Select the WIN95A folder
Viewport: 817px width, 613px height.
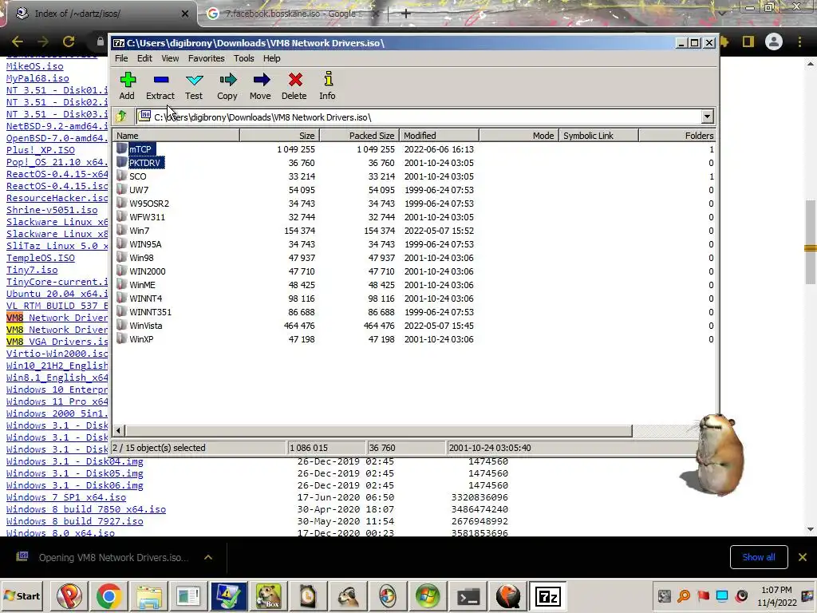pos(145,244)
